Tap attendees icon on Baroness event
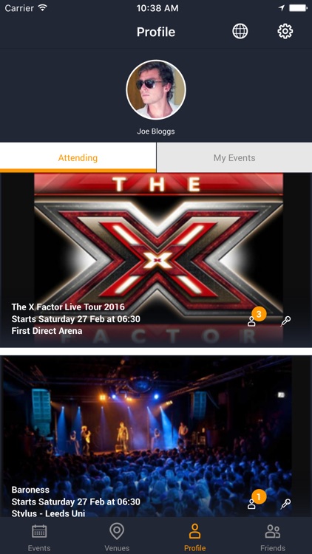312x554 pixels. click(251, 505)
